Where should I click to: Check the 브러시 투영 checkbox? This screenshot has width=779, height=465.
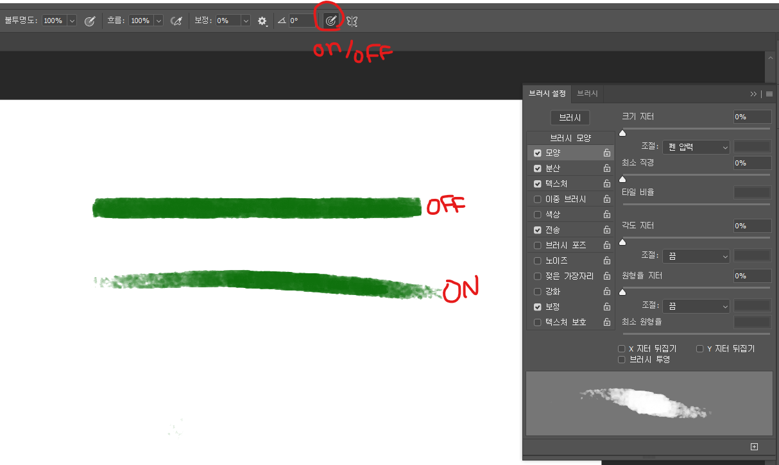tap(622, 360)
